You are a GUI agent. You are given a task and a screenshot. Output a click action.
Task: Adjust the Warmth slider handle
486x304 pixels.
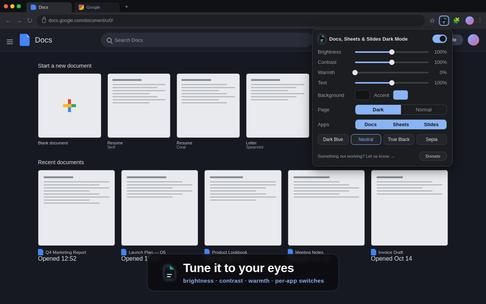[355, 73]
